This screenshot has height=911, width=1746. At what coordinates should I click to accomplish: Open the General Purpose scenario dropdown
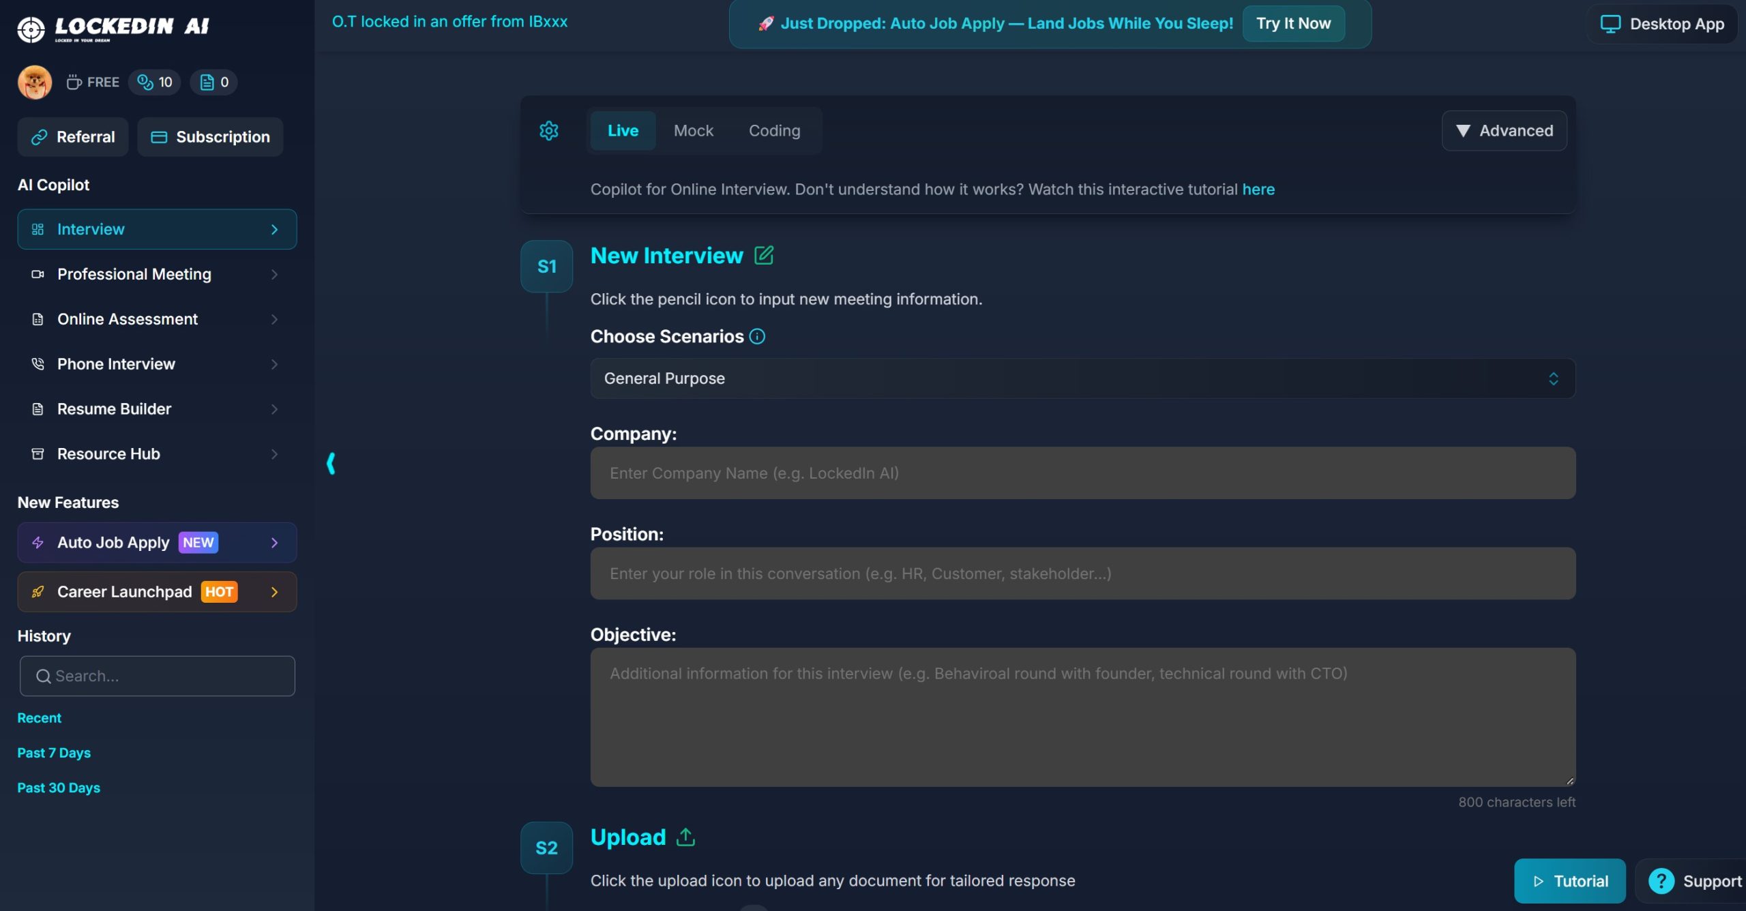(x=1082, y=378)
